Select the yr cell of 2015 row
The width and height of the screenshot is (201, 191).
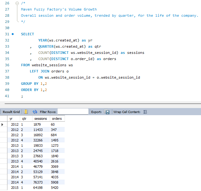(x=14, y=188)
